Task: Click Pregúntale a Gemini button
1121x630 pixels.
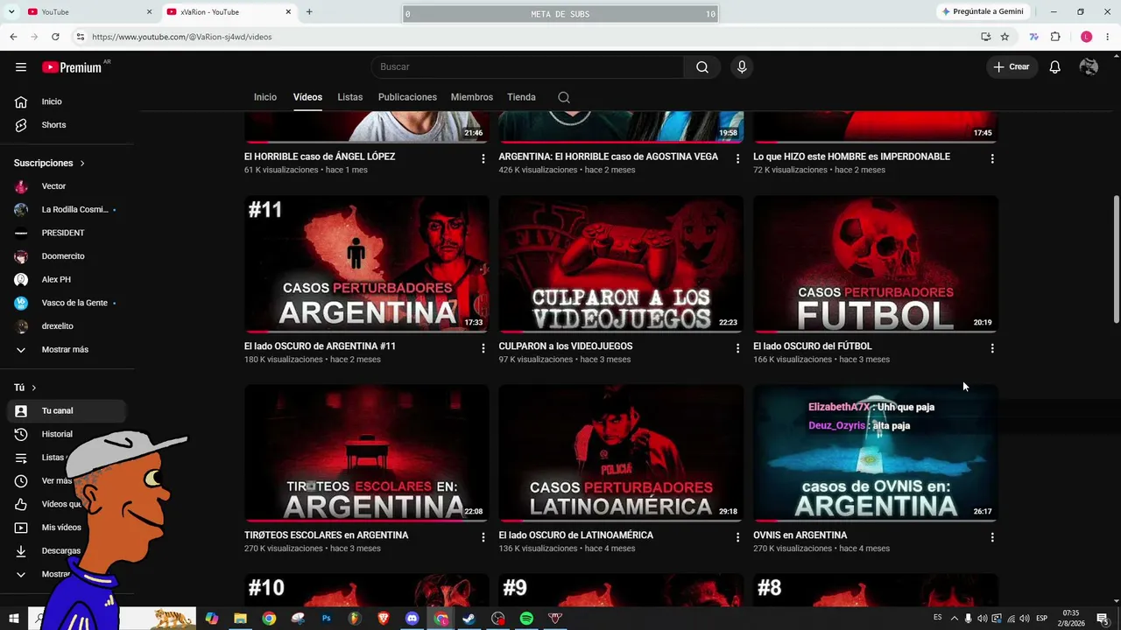Action: tap(982, 11)
